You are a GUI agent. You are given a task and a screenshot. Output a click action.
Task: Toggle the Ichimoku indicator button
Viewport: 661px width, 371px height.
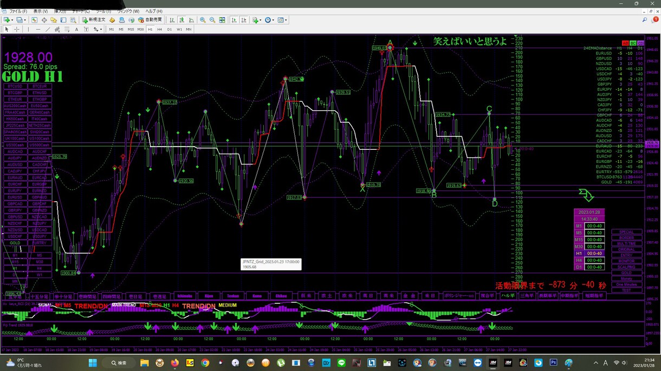click(184, 296)
